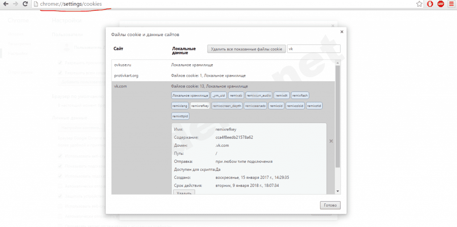Viewport: 457px width, 227px height.
Task: Click the browser Back arrow
Action: pos(6,4)
